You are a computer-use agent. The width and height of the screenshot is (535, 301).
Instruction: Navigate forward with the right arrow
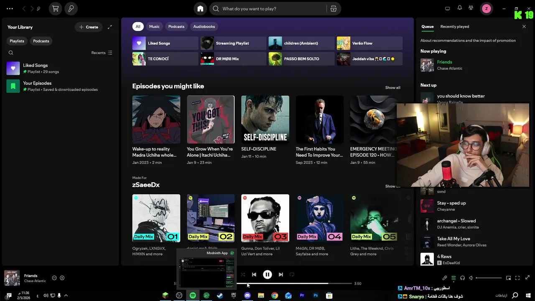click(x=31, y=8)
